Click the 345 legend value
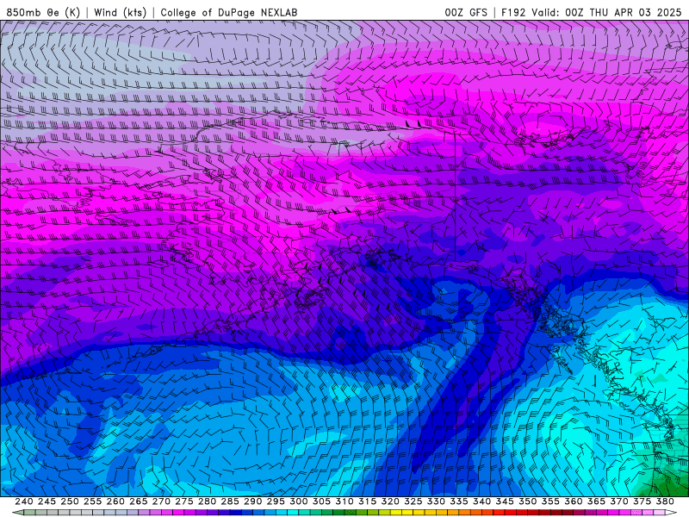The image size is (689, 517). pos(505,501)
